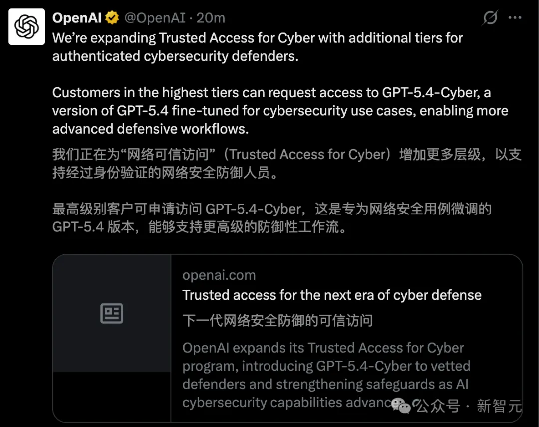Click the 'Customers in the highest tiers' paragraph
This screenshot has height=427, width=539.
tap(280, 111)
